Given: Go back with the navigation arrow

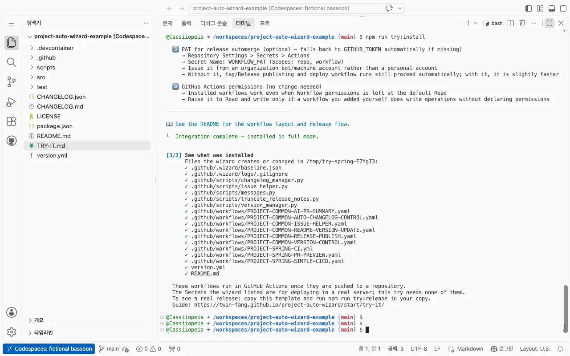Looking at the screenshot, I should 170,8.
